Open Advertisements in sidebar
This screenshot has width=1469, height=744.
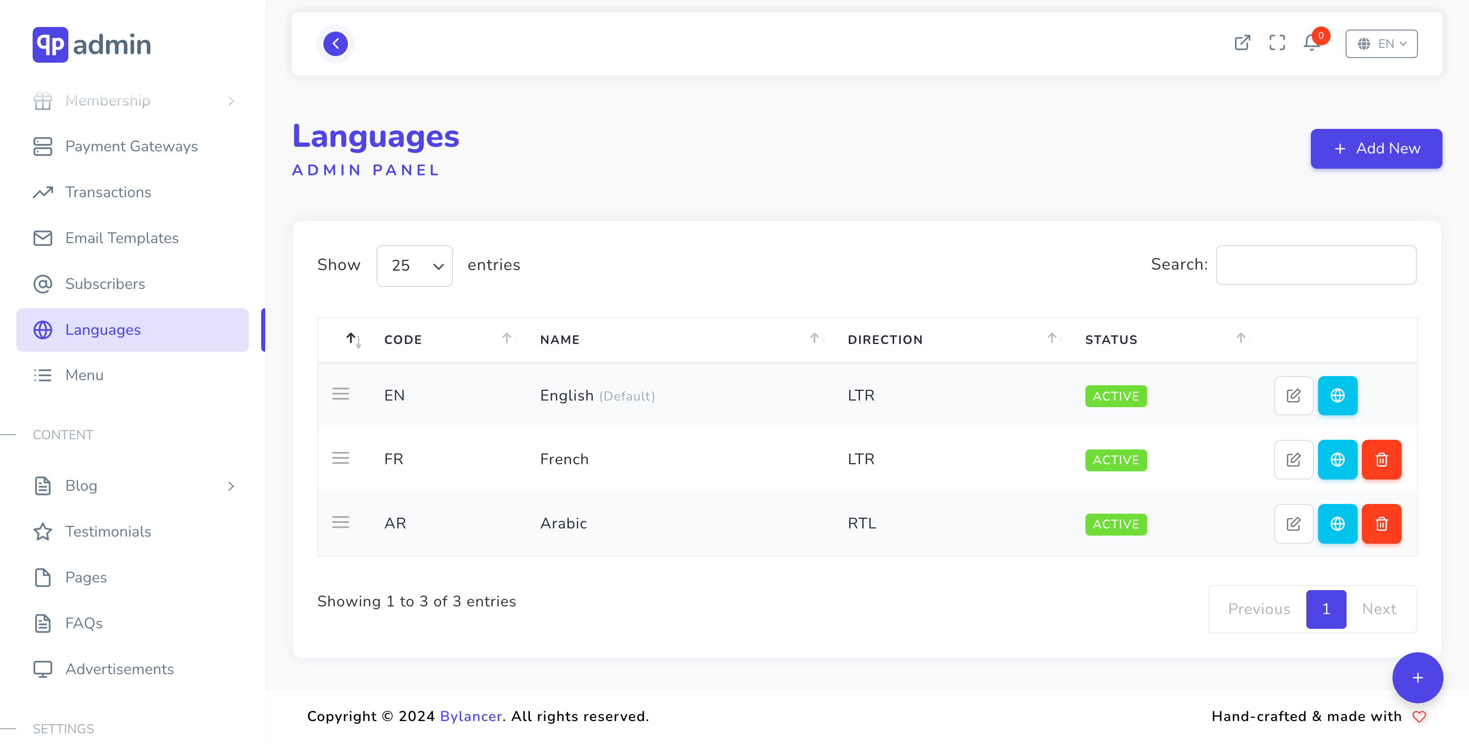click(132, 670)
